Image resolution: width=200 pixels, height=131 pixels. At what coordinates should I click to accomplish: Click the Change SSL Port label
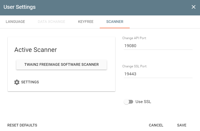tap(134, 66)
